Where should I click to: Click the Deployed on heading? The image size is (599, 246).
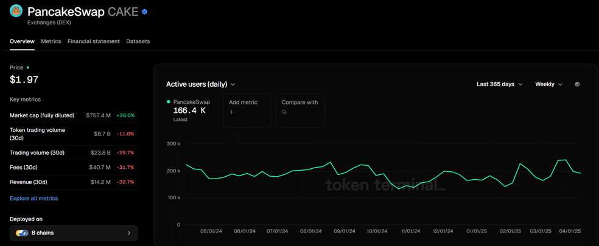[x=26, y=219]
